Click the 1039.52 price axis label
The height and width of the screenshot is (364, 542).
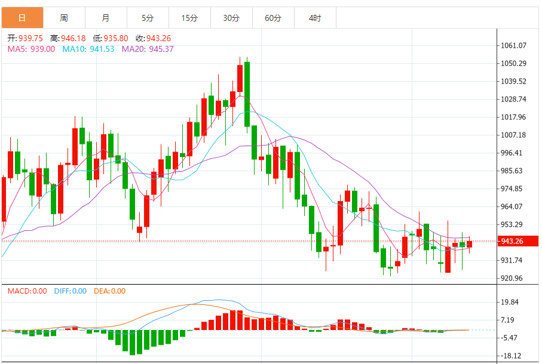[513, 81]
